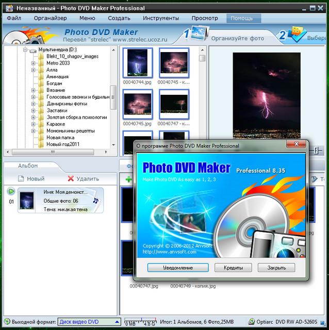Go to step 1 Организуйте фото
The height and width of the screenshot is (330, 329).
[237, 38]
